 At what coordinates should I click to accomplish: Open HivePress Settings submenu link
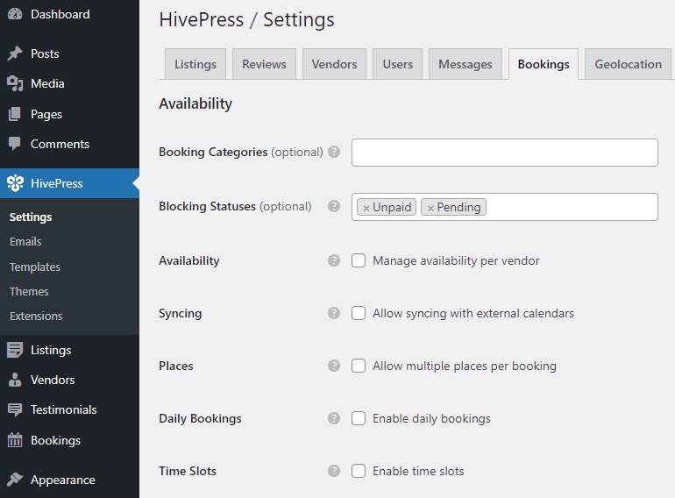[x=31, y=217]
